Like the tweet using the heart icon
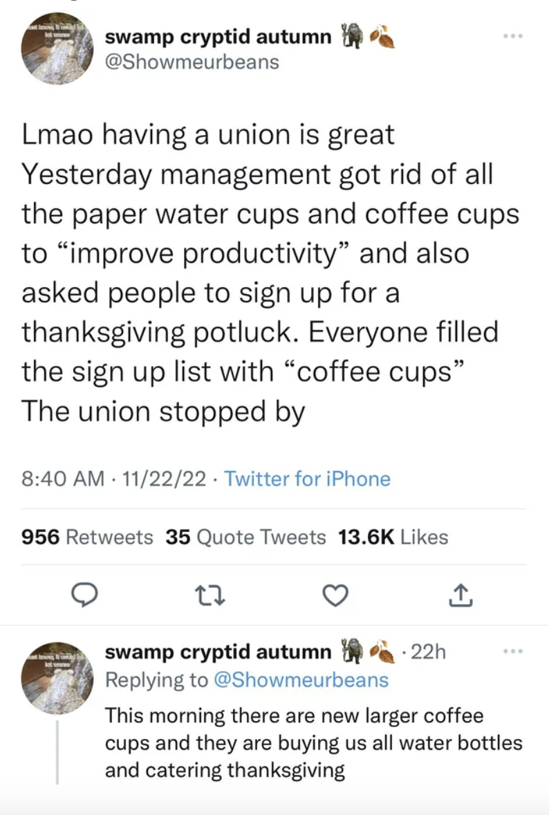Viewport: 549px width, 815px height. pyautogui.click(x=335, y=594)
